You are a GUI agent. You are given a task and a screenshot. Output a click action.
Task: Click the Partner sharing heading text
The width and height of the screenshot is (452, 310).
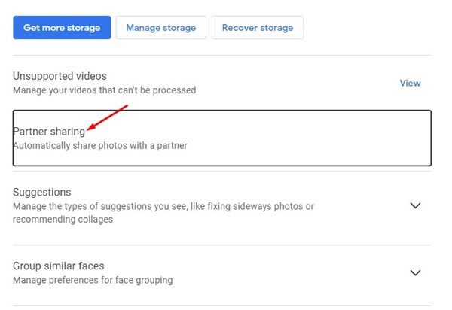tap(49, 132)
